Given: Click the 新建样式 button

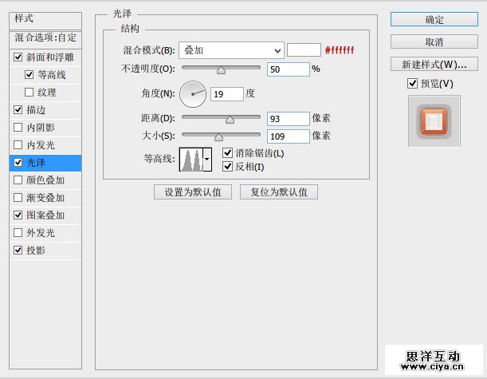Looking at the screenshot, I should click(x=434, y=64).
